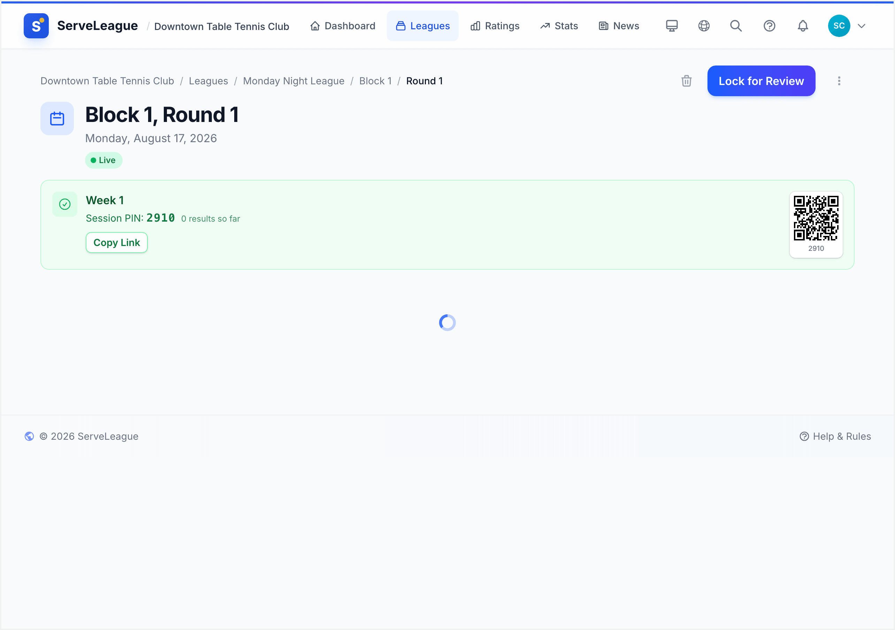Click Monday Night League breadcrumb
Viewport: 895px width, 630px height.
(293, 81)
